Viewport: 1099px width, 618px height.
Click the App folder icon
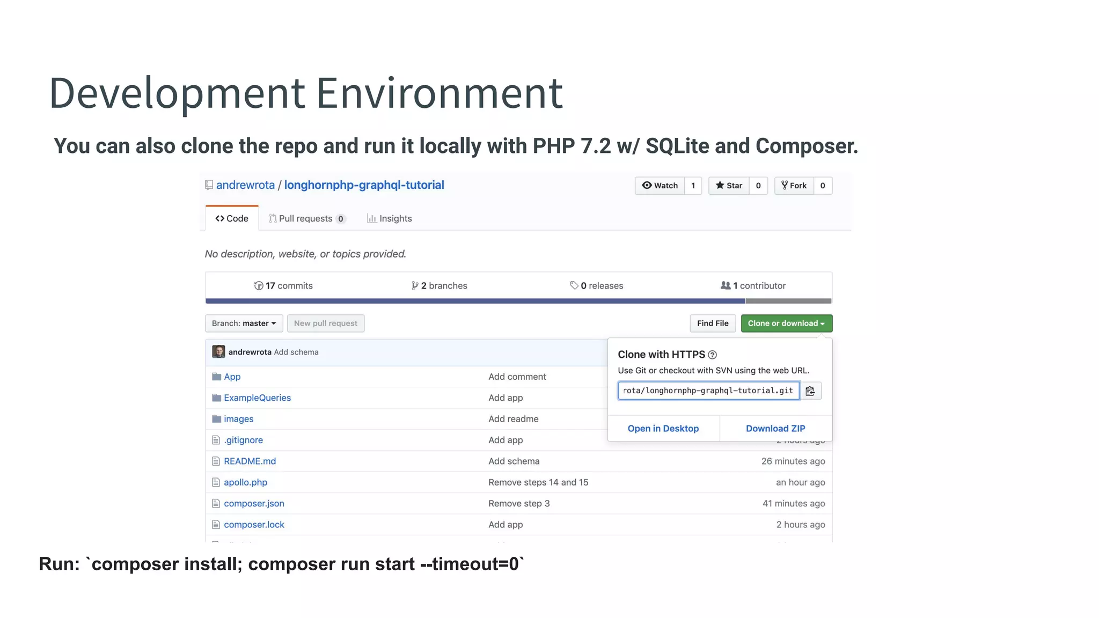click(217, 377)
